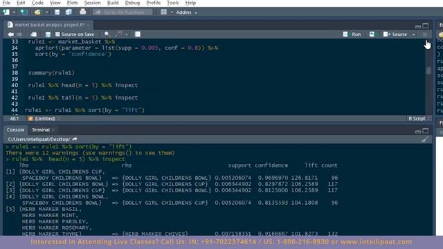The height and width of the screenshot is (249, 443).
Task: Show the script in a new window
Action: coord(33,34)
